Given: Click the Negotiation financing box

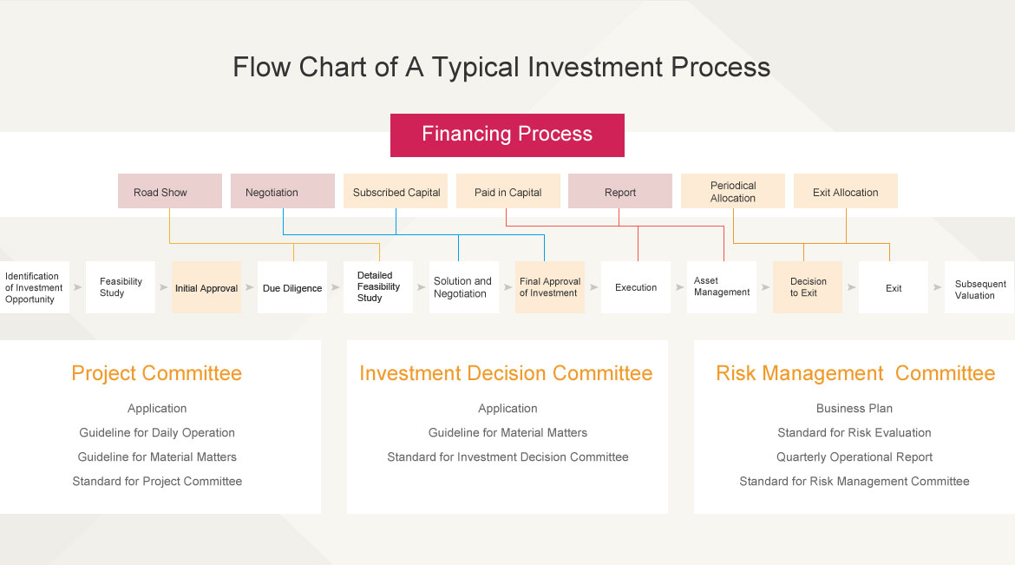Looking at the screenshot, I should [x=282, y=192].
